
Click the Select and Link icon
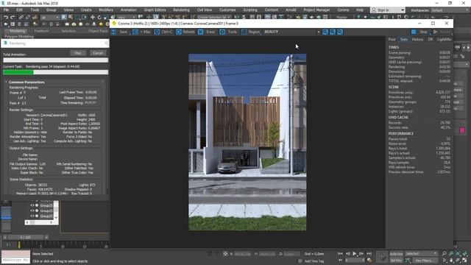coord(21,18)
